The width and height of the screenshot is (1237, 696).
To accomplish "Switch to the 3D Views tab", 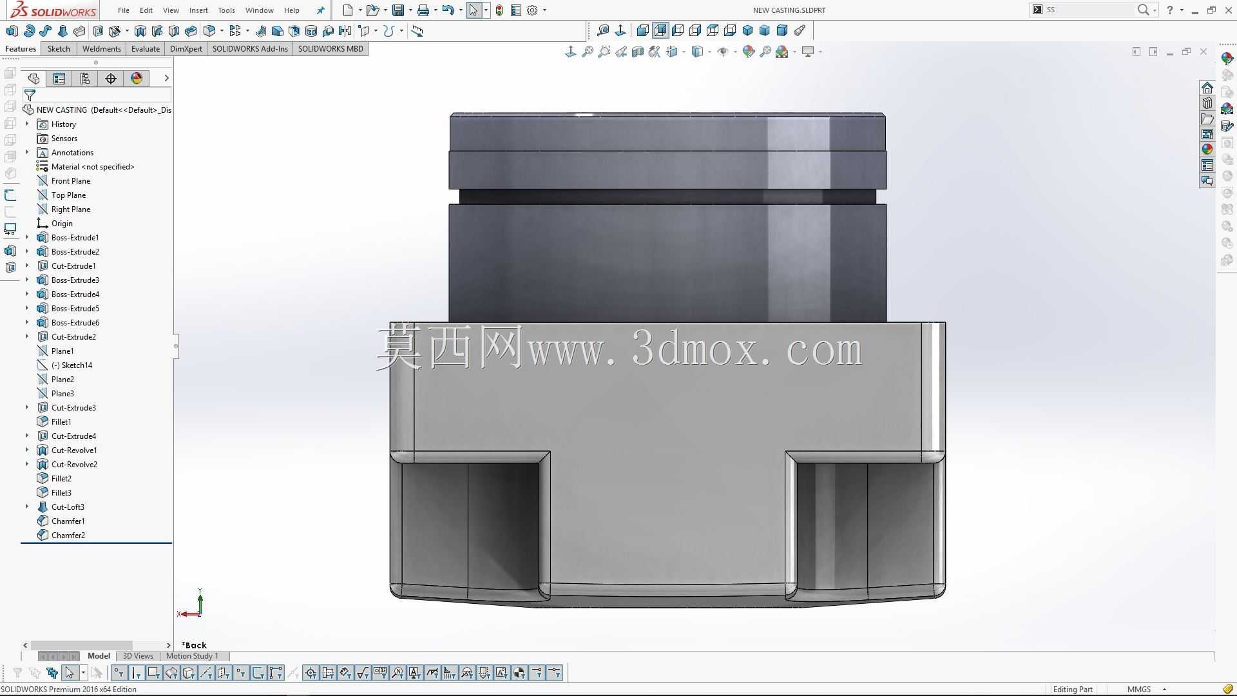I will click(138, 656).
